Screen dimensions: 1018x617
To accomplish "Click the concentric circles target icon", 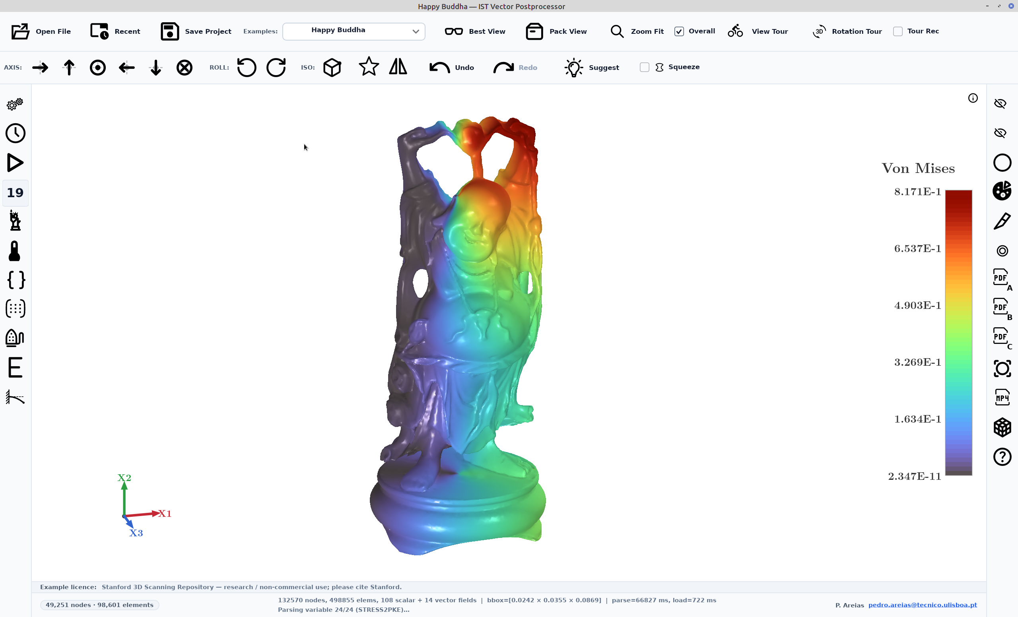I will (1002, 251).
